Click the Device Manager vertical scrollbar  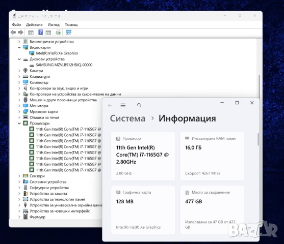[259, 87]
